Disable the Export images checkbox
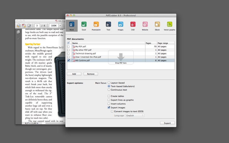The height and width of the screenshot is (143, 229). pyautogui.click(x=109, y=108)
